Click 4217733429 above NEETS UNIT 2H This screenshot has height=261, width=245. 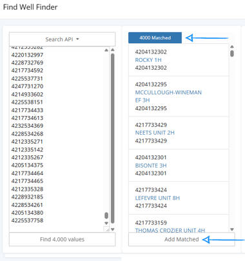click(x=151, y=125)
